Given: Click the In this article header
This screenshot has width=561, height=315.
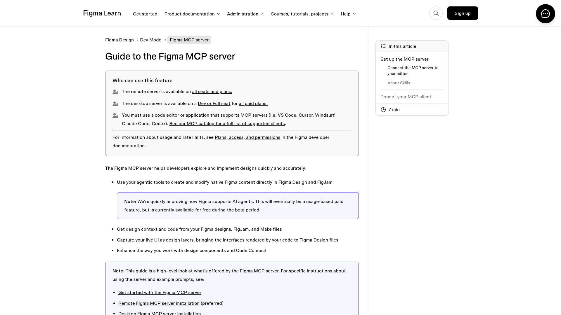Looking at the screenshot, I should point(412,46).
